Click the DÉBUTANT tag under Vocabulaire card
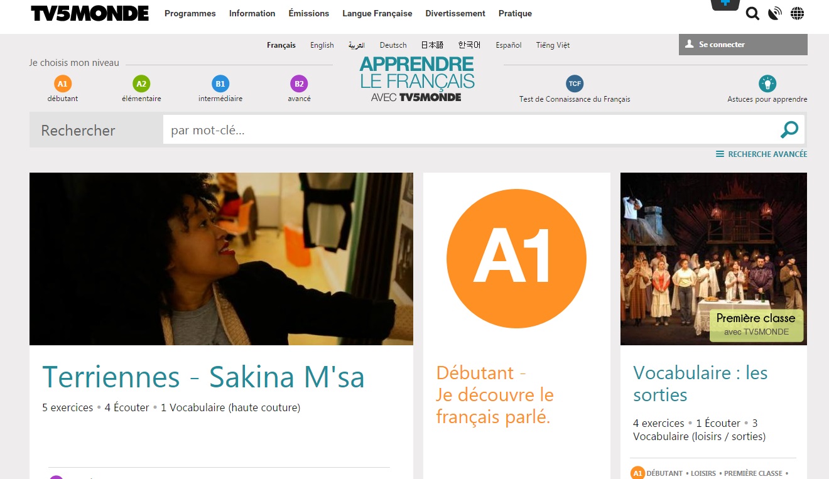 [x=664, y=473]
